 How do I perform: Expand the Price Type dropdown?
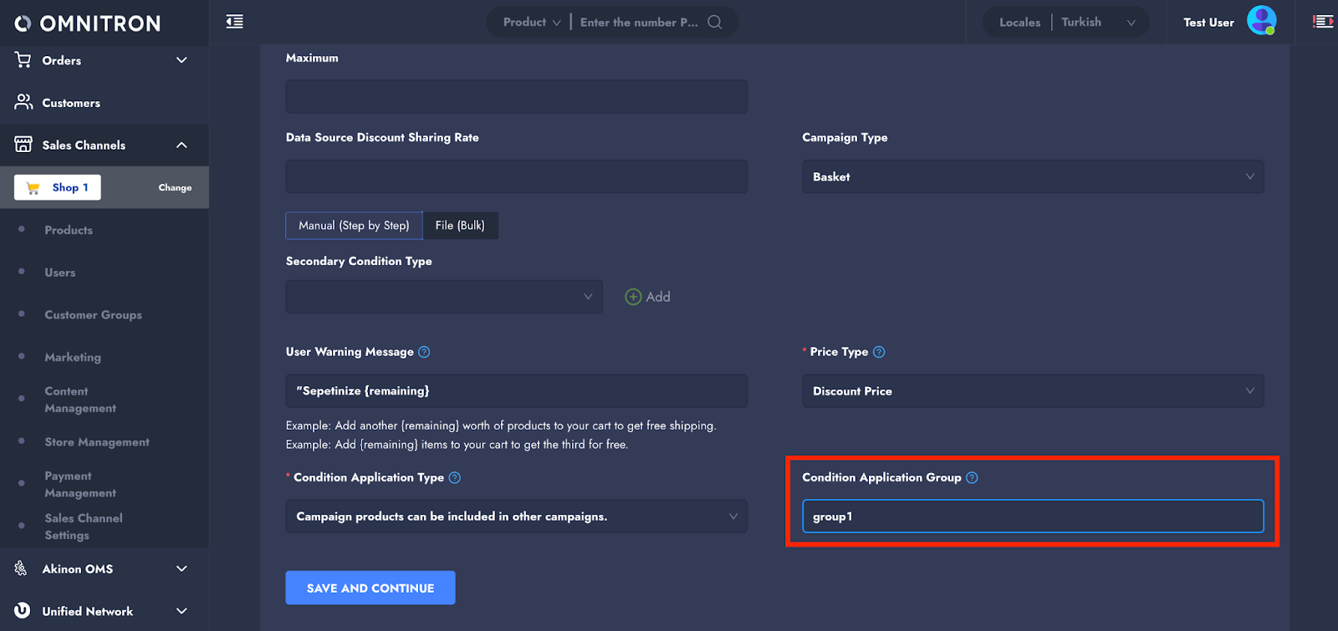coord(1032,391)
